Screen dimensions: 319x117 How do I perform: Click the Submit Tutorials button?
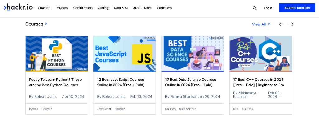click(297, 8)
